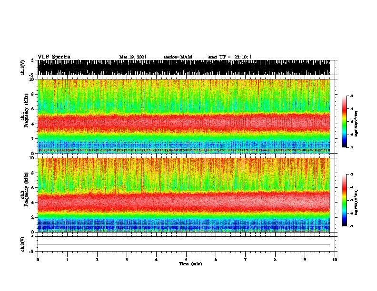Click the ch.1 frequency axis tick "6"
The image size is (377, 291).
pos(33,109)
